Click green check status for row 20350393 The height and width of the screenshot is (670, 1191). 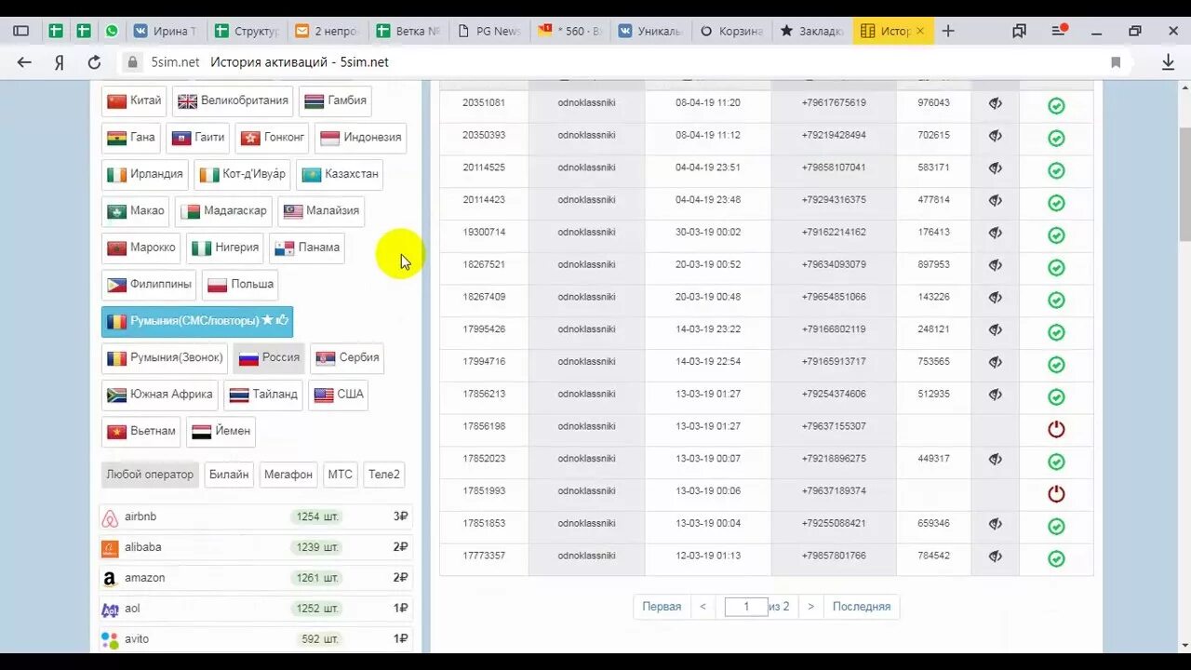[x=1056, y=138]
